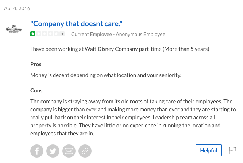This screenshot has height=163, width=243.
Task: Click the Cons paragraph about leadership
Action: (x=133, y=118)
